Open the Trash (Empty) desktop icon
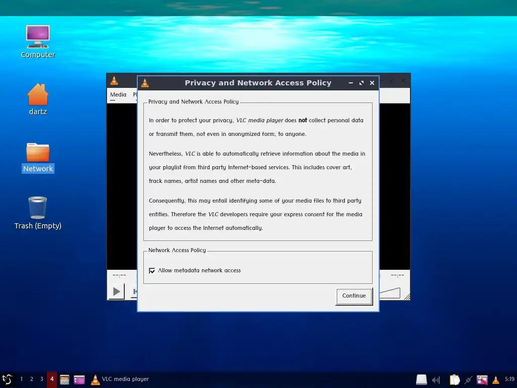Viewport: 517px width, 388px height. [38, 213]
